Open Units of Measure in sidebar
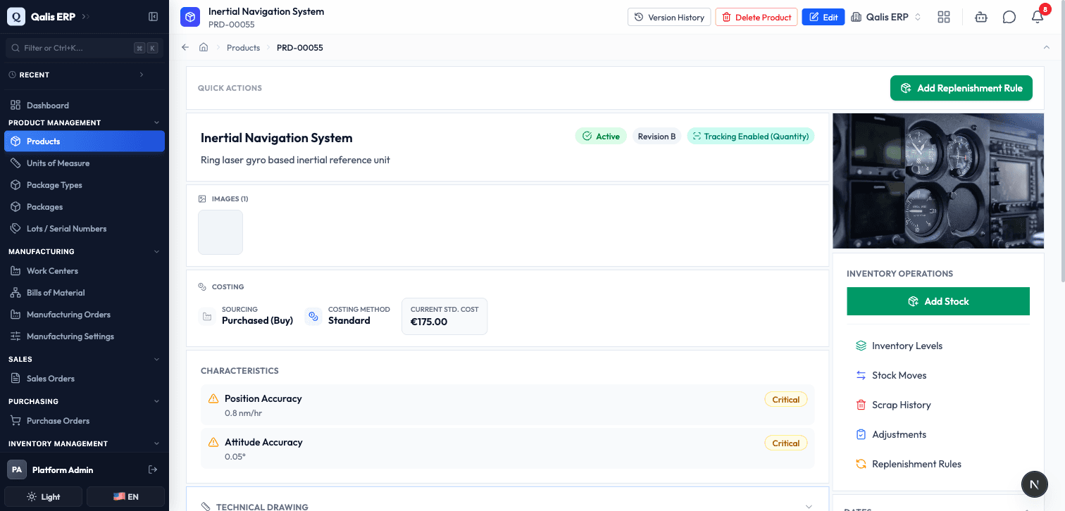Screen dimensions: 1065x511 85,163
